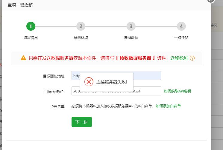223x150 pixels.
Task: Close the 宝塔一键迁移 dialog
Action: click(211, 0)
